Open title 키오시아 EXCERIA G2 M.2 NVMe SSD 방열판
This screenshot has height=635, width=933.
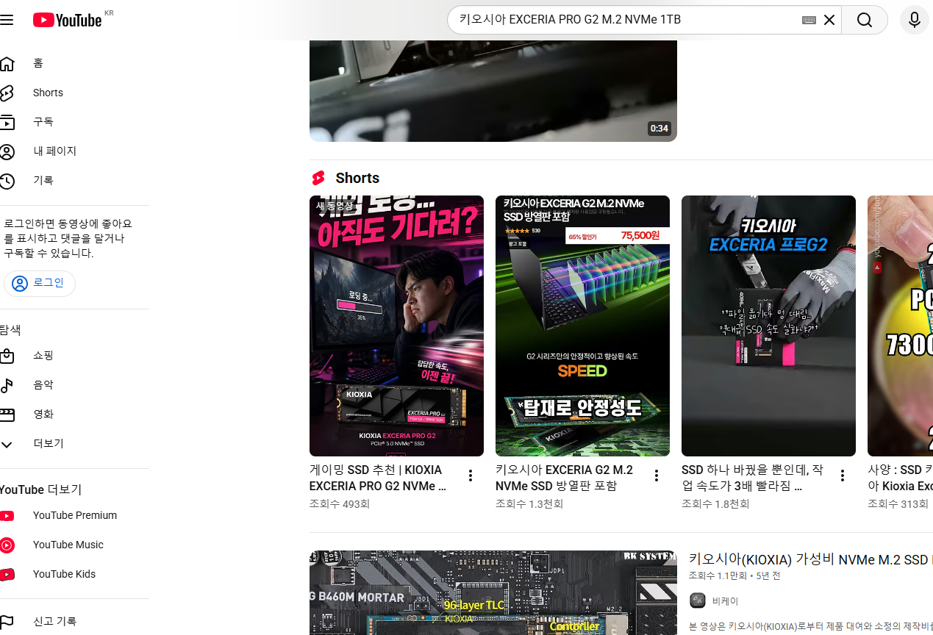pos(564,478)
